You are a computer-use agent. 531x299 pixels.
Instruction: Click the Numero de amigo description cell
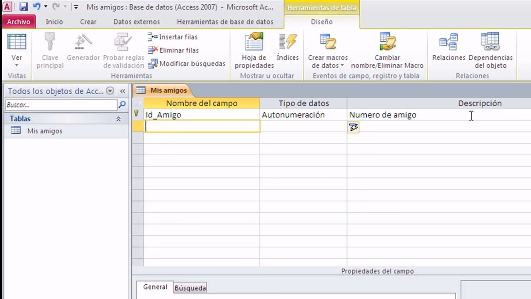coord(439,115)
